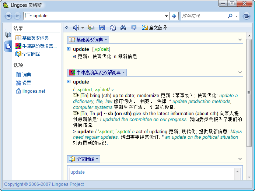255x191 pixels.
Task: Open the 设置... option
Action: pos(25,83)
